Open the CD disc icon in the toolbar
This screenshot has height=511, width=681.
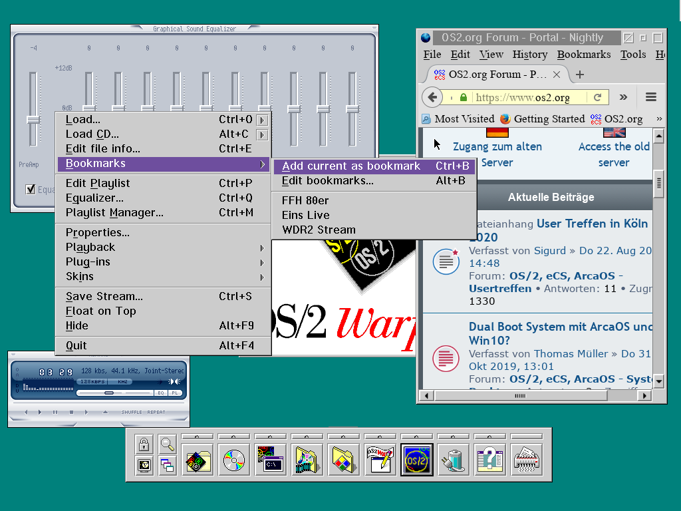[x=233, y=460]
